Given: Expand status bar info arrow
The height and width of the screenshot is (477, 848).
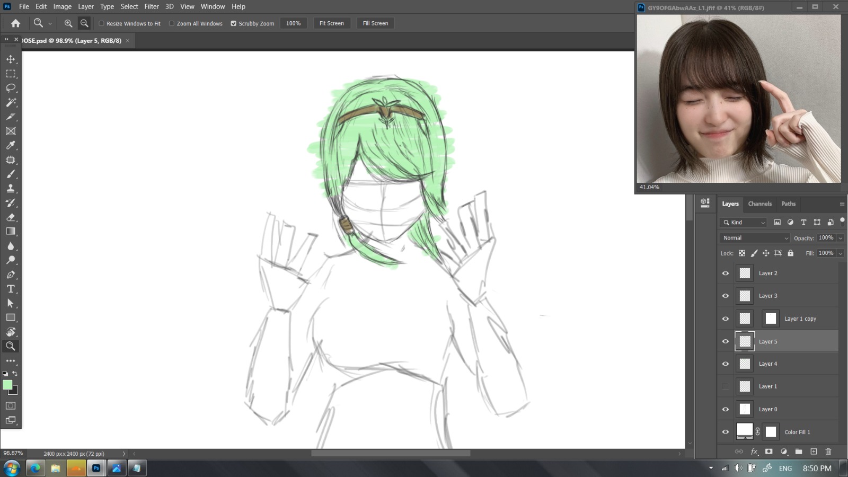Looking at the screenshot, I should 124,454.
